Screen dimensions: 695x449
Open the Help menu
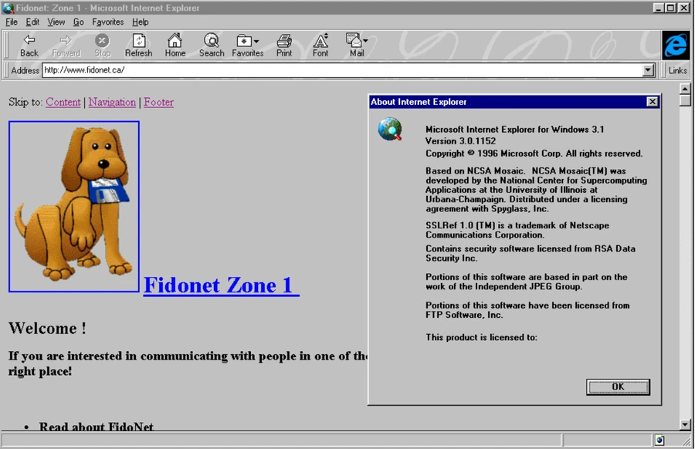140,22
